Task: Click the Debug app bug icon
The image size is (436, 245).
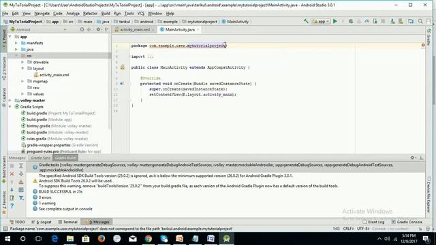Action: point(351,21)
